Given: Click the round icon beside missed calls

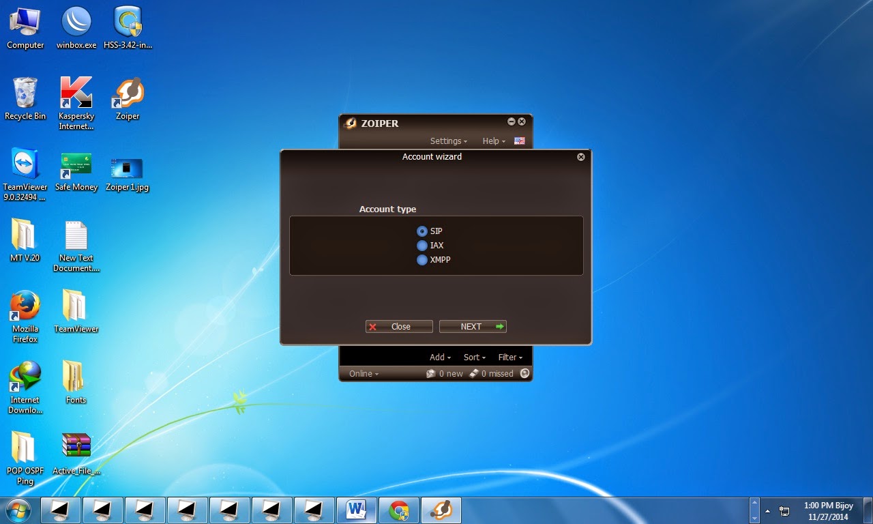Looking at the screenshot, I should [524, 373].
